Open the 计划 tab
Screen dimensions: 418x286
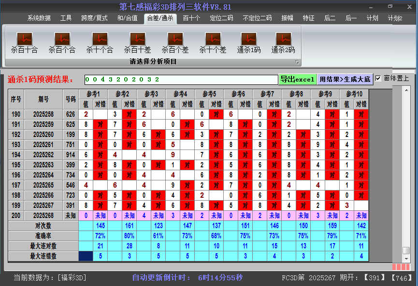373,18
